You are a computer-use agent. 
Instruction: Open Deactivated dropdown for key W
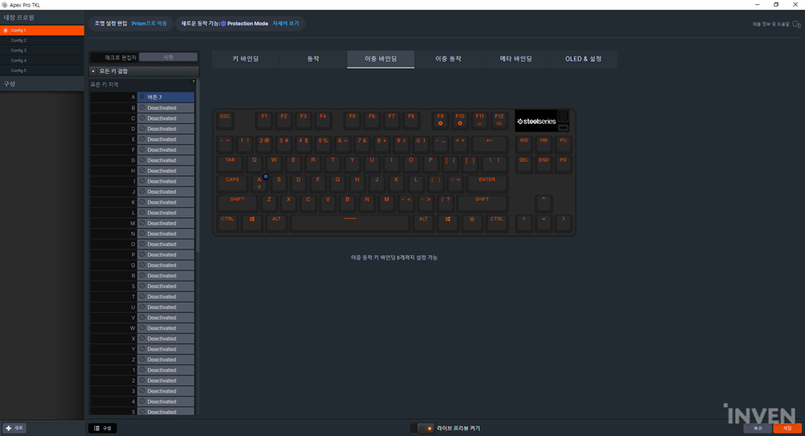pos(166,328)
